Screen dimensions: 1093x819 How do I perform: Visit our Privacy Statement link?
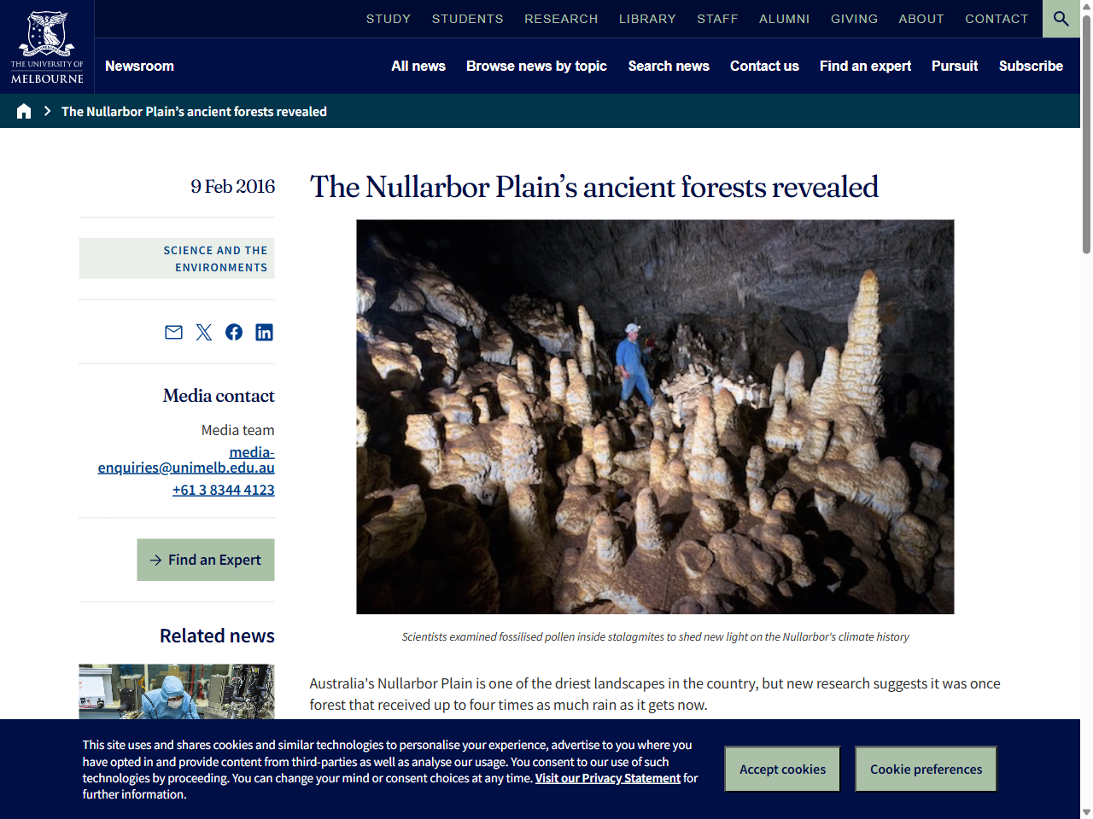tap(607, 777)
